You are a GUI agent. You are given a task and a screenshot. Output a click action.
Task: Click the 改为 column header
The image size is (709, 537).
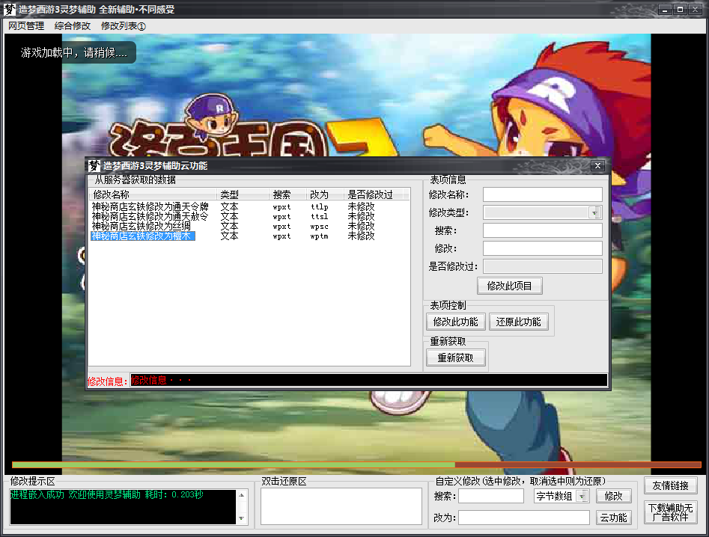point(325,194)
